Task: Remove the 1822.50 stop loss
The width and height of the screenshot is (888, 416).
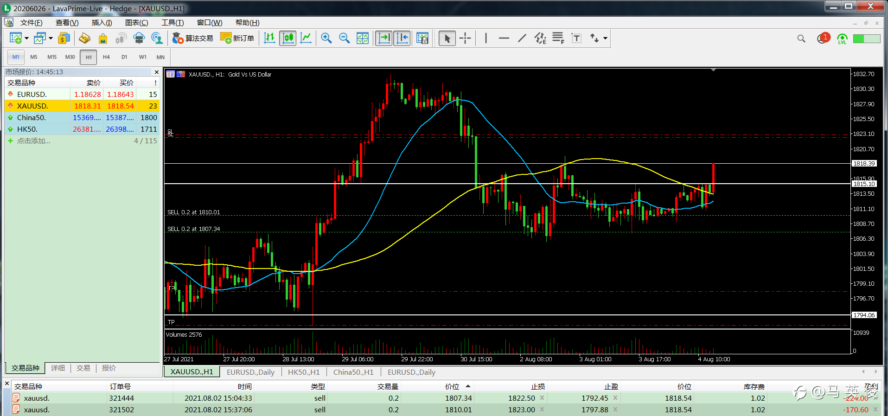Action: point(542,398)
